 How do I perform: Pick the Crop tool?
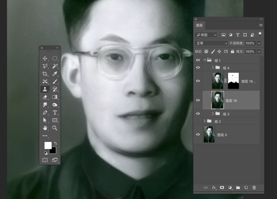tap(45, 74)
